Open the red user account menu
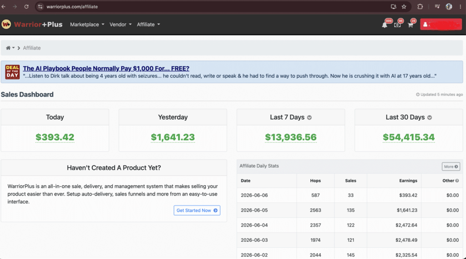Screen dimensions: 466x259 coord(441,25)
